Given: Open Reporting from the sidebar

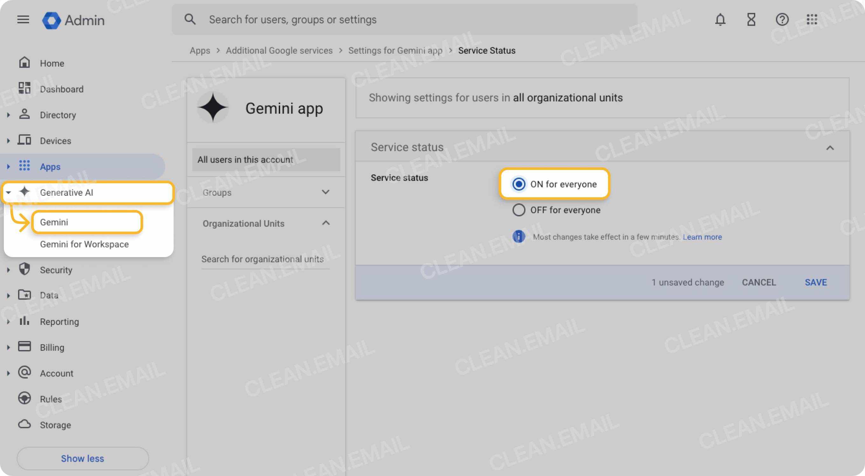Looking at the screenshot, I should point(59,321).
